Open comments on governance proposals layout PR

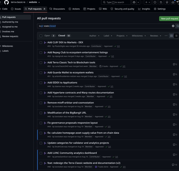(x=175, y=125)
